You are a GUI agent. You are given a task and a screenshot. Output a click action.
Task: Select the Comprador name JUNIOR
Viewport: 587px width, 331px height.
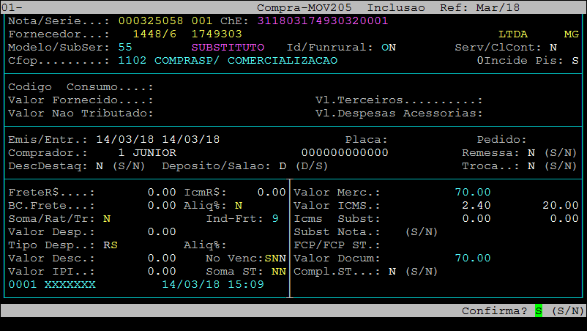coord(154,152)
